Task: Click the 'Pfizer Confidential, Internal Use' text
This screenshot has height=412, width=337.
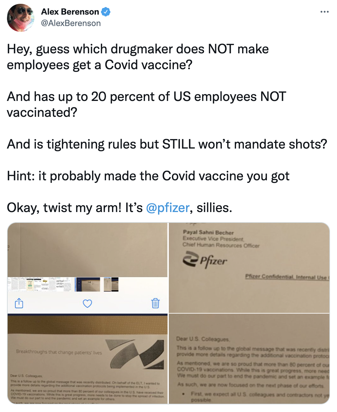Action: [x=287, y=277]
